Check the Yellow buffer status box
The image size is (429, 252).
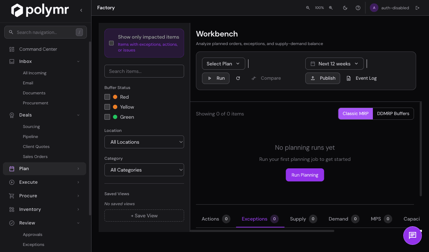tap(107, 107)
